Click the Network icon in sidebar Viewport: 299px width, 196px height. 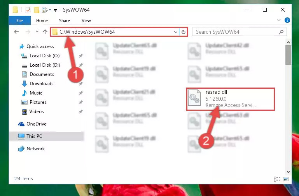[x=21, y=149]
